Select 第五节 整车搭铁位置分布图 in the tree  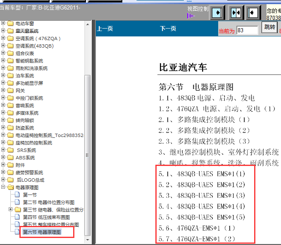click(x=51, y=225)
